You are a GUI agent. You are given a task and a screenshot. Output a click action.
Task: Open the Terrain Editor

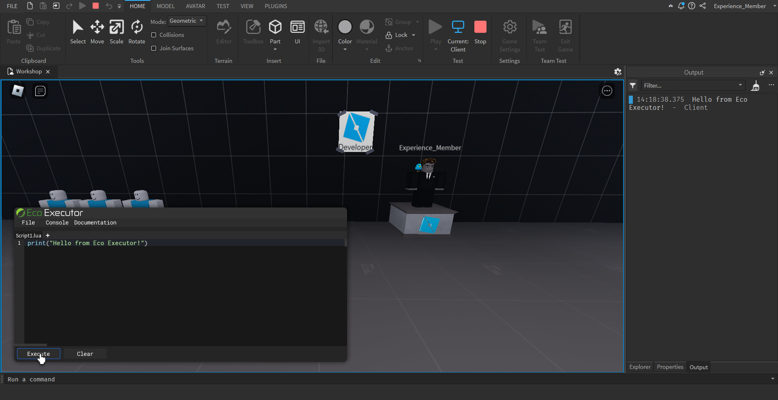pos(224,32)
